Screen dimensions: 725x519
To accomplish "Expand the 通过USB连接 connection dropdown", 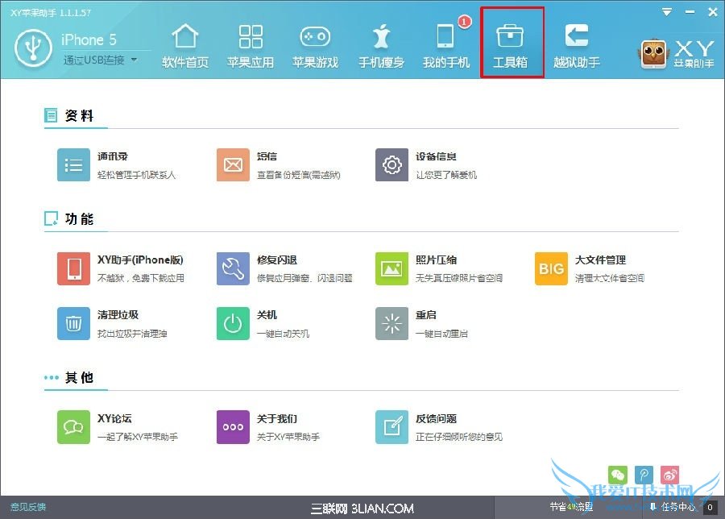I will coord(134,60).
